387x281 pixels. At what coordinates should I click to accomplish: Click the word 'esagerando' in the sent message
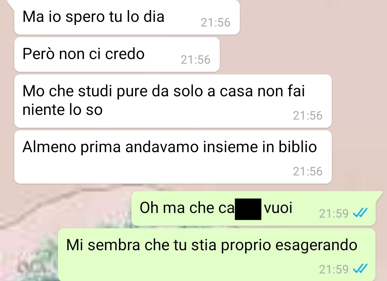pyautogui.click(x=316, y=246)
